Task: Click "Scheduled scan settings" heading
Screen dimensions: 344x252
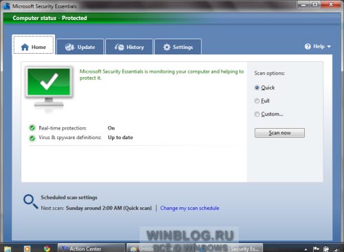Action: pyautogui.click(x=69, y=198)
